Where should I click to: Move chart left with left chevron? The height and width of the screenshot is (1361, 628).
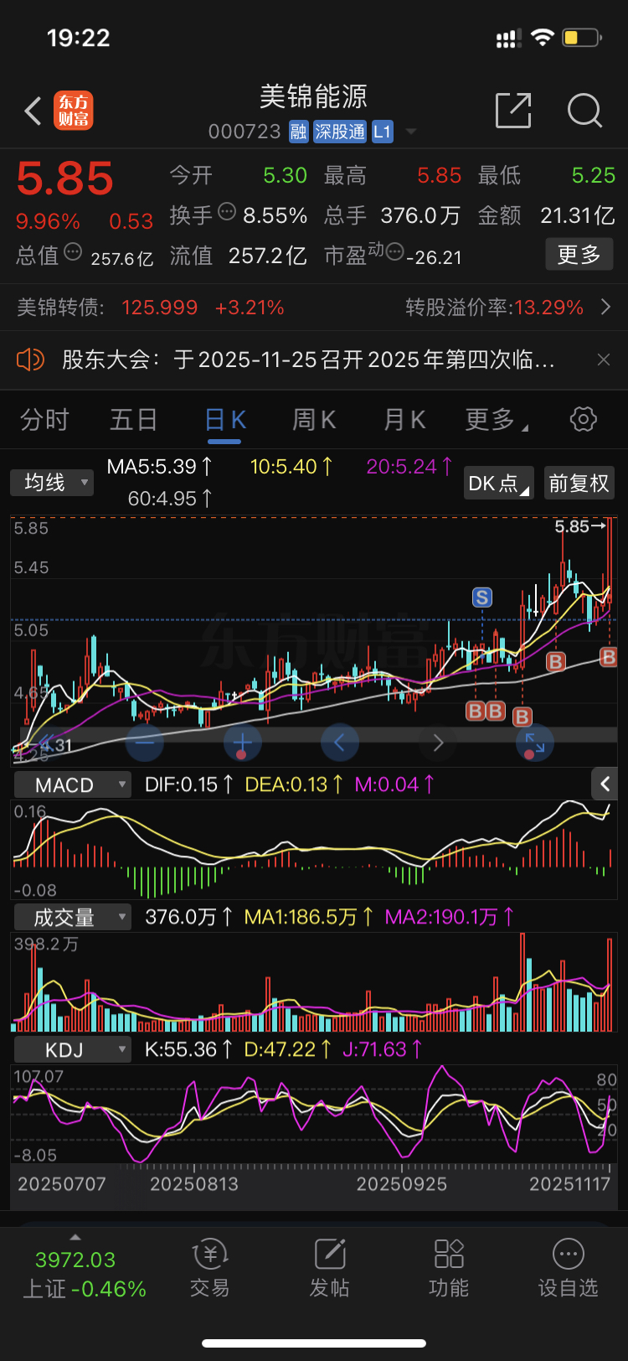(x=340, y=742)
